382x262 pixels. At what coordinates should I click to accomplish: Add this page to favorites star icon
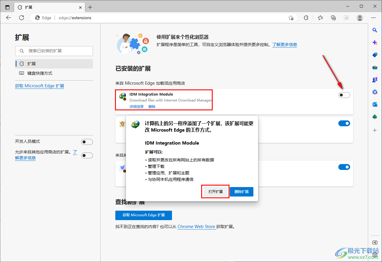coord(291,18)
